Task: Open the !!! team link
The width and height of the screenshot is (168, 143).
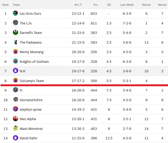Action: click(21, 90)
